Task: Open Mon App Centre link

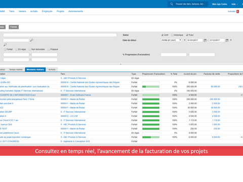Action: [x=220, y=4]
